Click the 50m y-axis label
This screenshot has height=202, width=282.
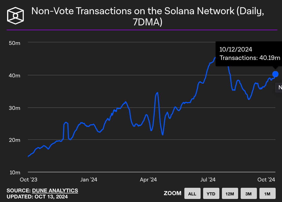tap(15, 43)
